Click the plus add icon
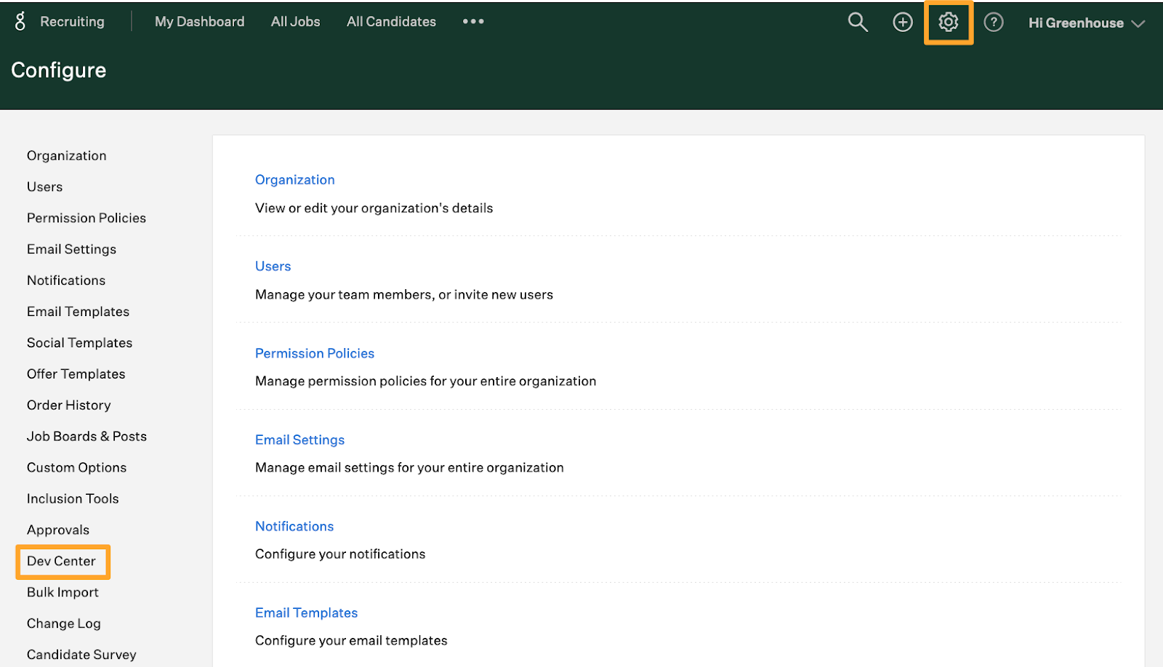Screen dimensions: 1163x667 pos(903,23)
